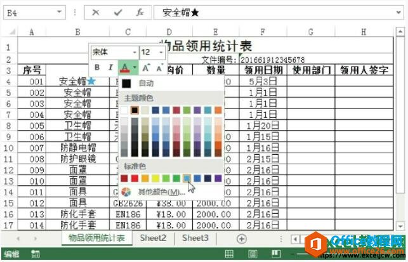
Task: Click the cell GB2626
Action: point(128,203)
